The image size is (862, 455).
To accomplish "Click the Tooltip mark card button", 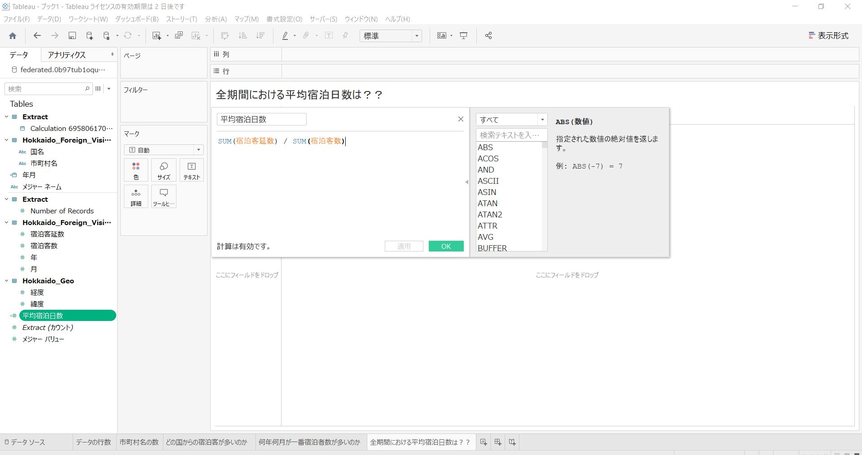I will point(164,196).
